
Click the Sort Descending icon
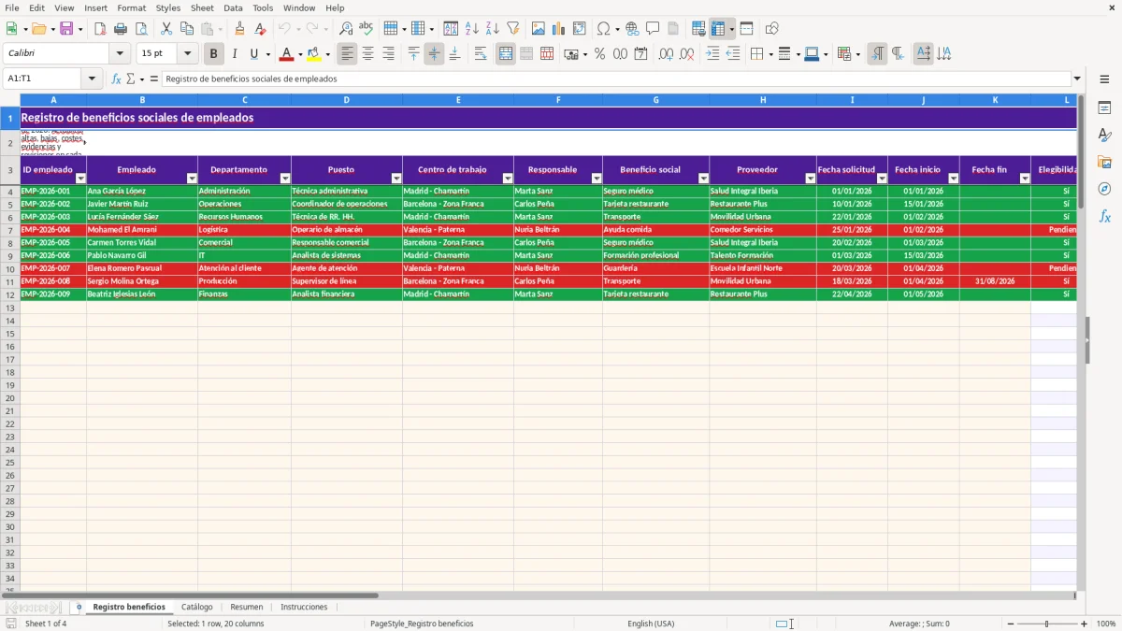(492, 29)
